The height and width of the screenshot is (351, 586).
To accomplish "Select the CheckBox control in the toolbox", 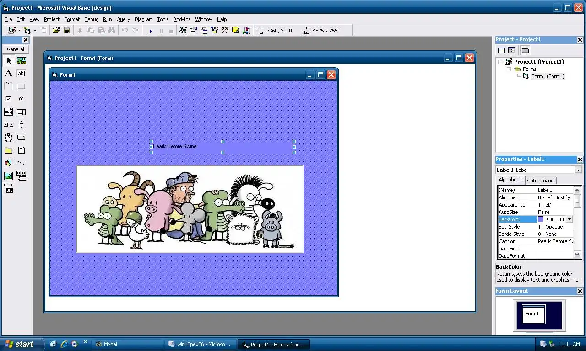I will pyautogui.click(x=9, y=99).
